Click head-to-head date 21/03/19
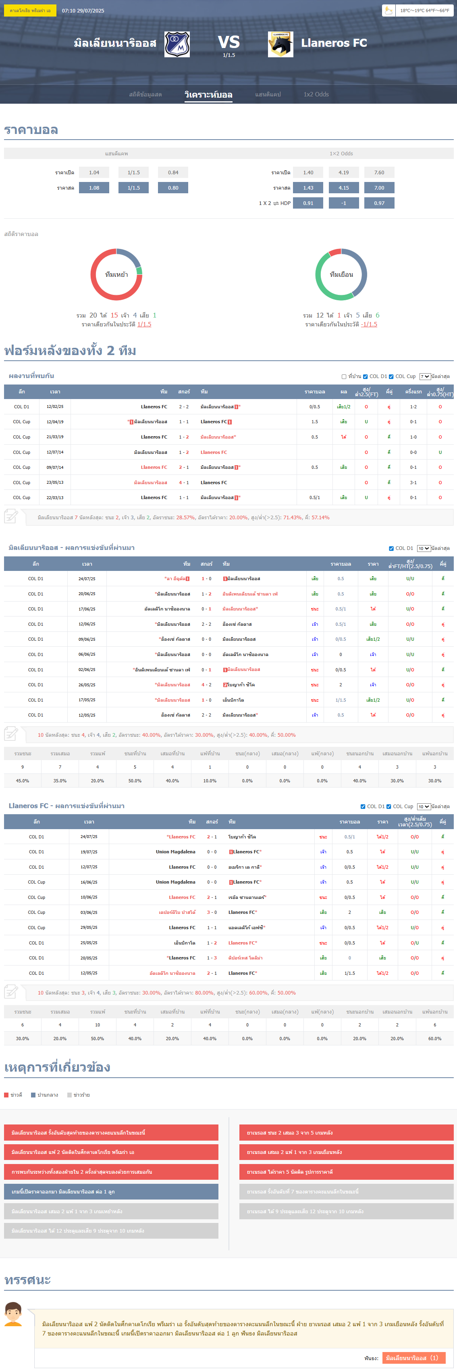This screenshot has height=1371, width=457. (55, 437)
